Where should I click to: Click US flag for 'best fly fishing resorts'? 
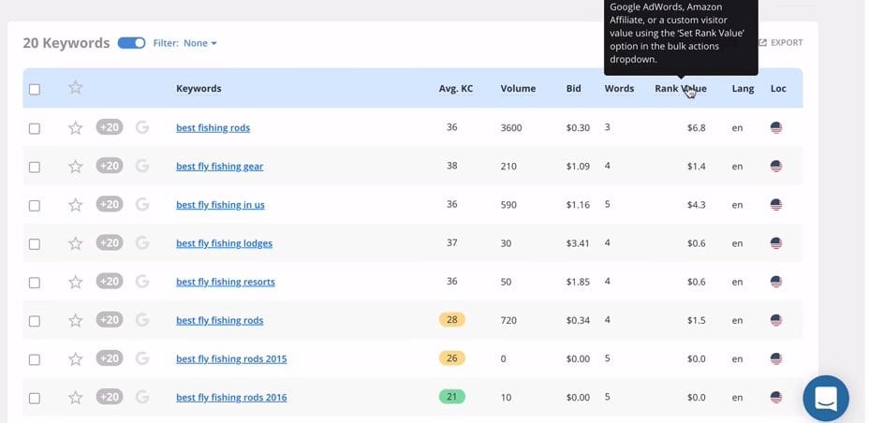776,282
